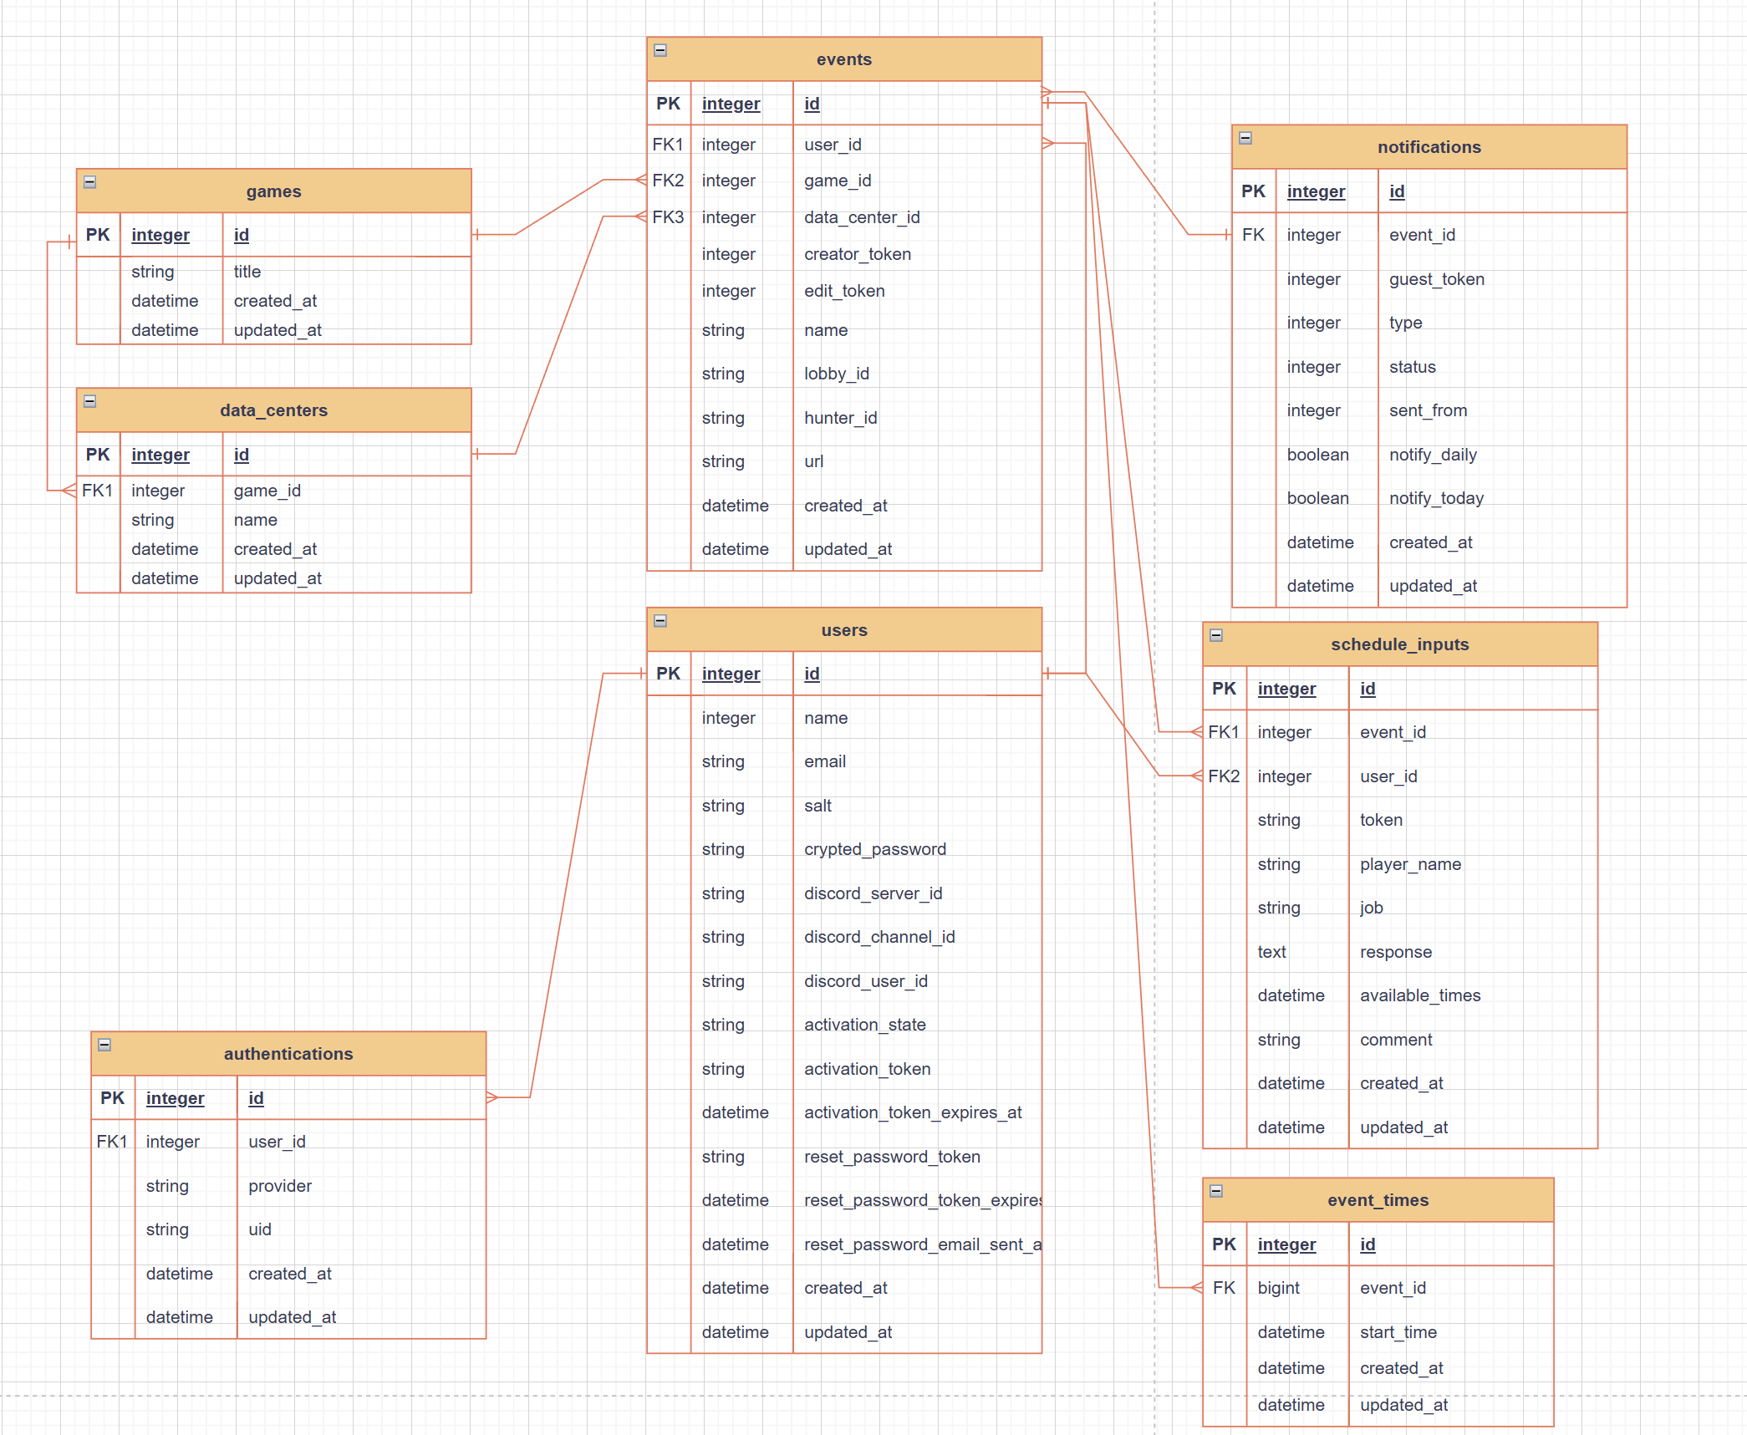
Task: Click the notifications table header
Action: [x=1429, y=147]
